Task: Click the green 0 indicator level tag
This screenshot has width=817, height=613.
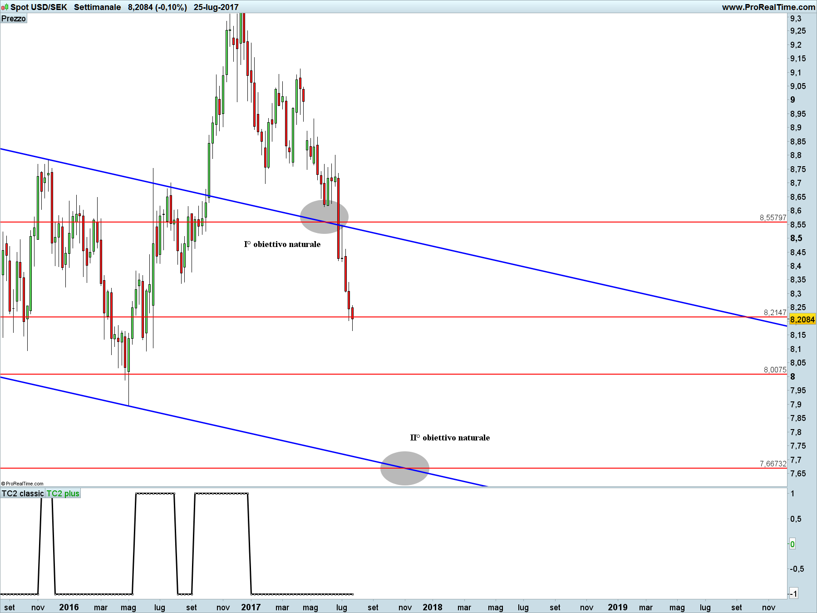Action: pos(792,544)
